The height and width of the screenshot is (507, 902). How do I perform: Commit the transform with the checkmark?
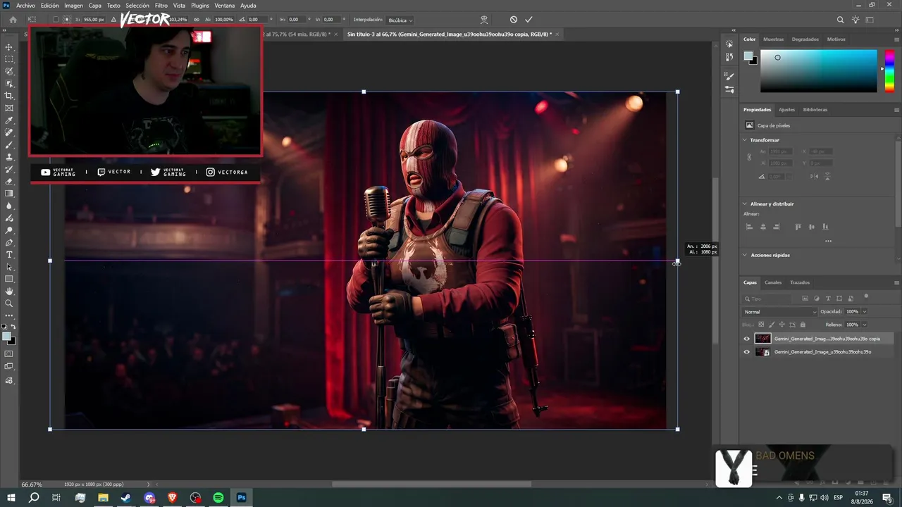pos(529,20)
